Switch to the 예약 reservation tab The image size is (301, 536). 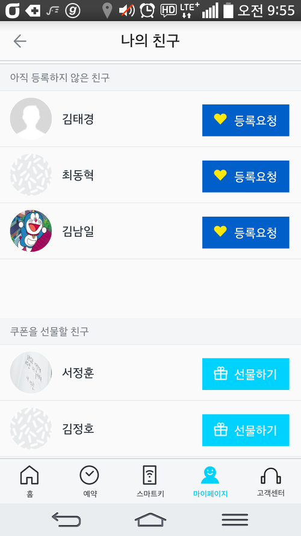coord(90,481)
